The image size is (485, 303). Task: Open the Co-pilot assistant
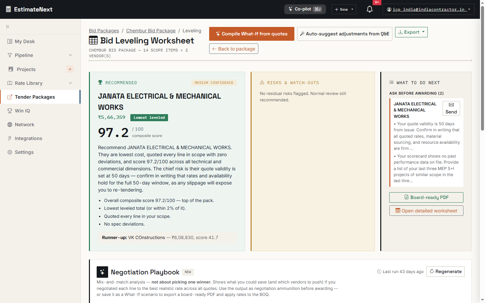(x=305, y=9)
